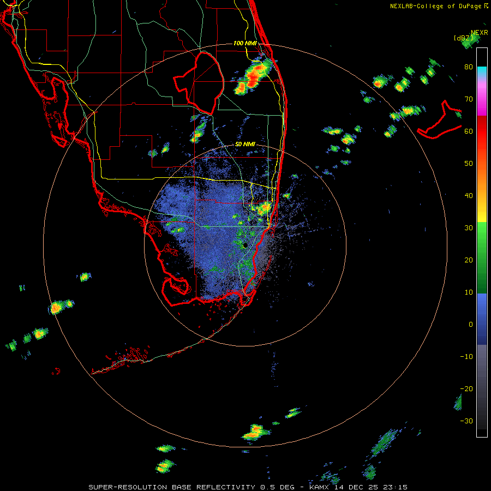Click the blue segment of the reflectivity color bar

coord(482,319)
